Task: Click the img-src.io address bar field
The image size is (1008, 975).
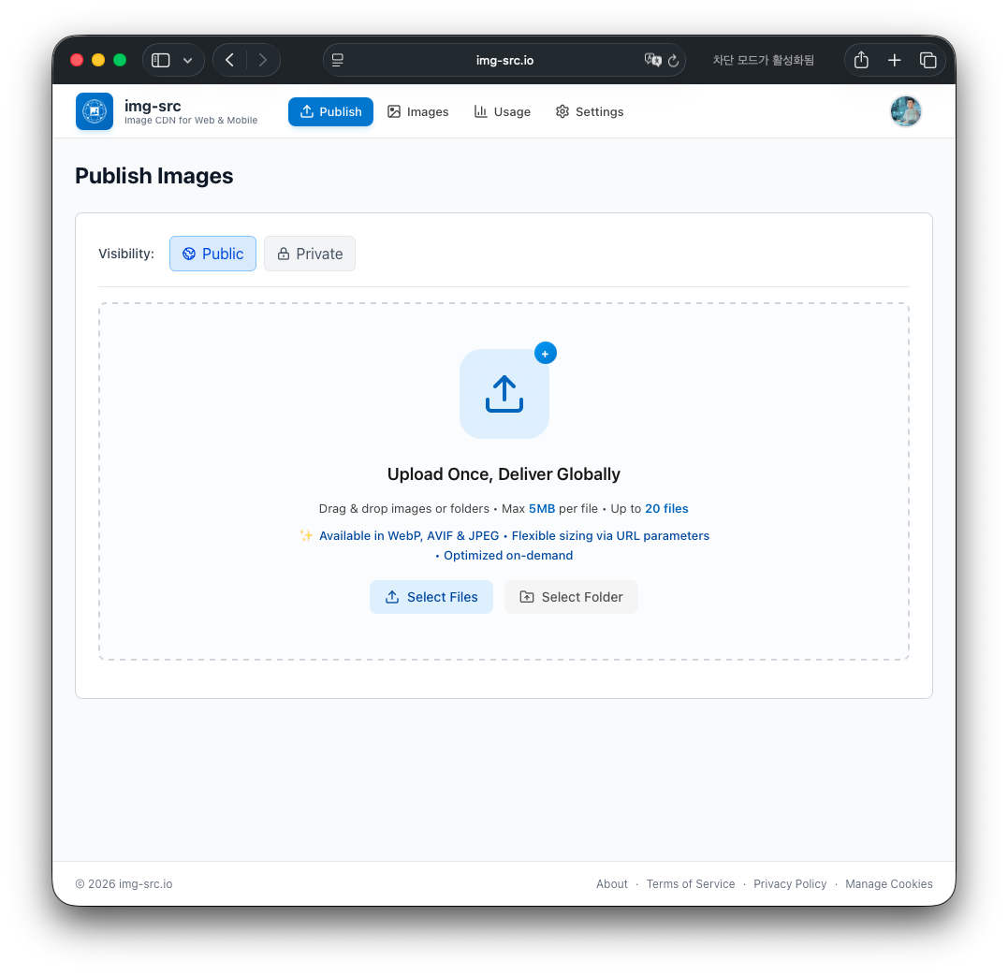Action: click(x=504, y=61)
